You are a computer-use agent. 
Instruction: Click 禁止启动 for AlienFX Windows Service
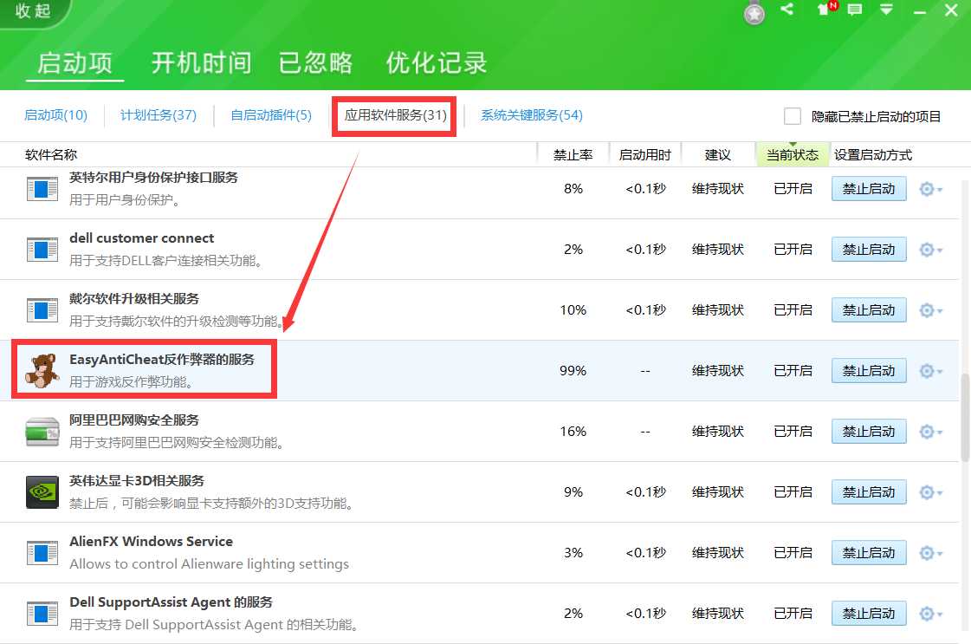[x=868, y=553]
